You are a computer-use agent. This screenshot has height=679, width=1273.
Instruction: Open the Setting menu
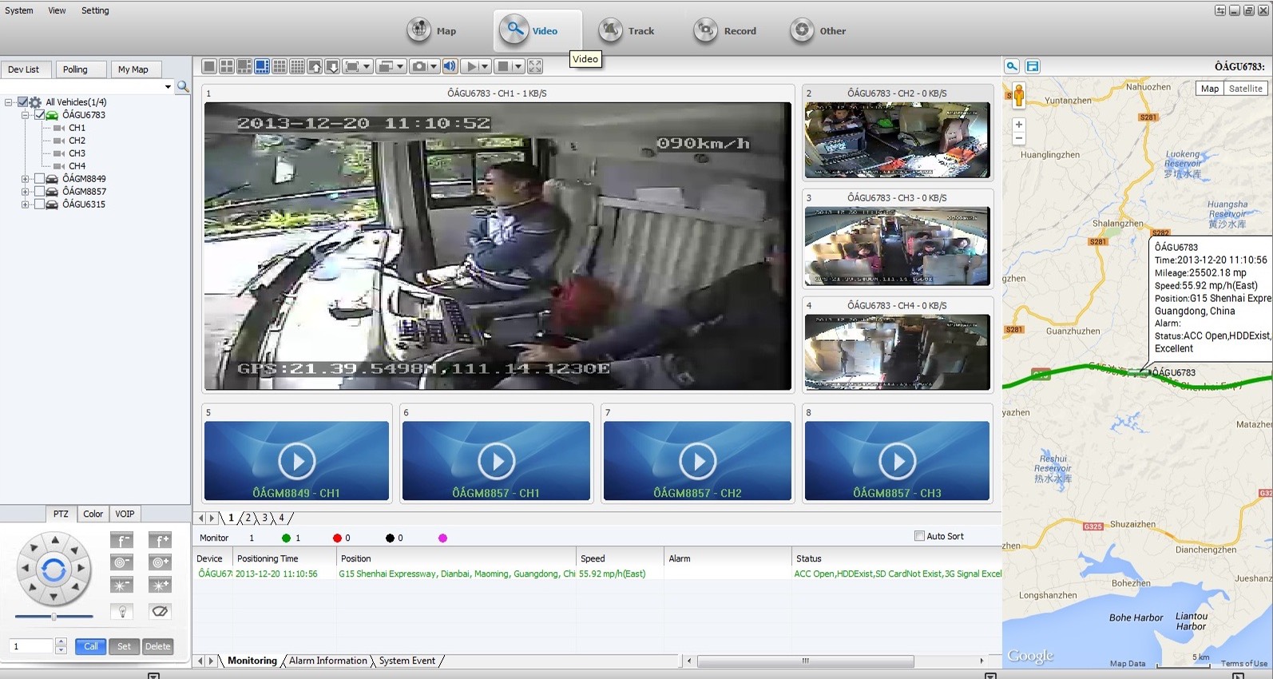pos(95,10)
